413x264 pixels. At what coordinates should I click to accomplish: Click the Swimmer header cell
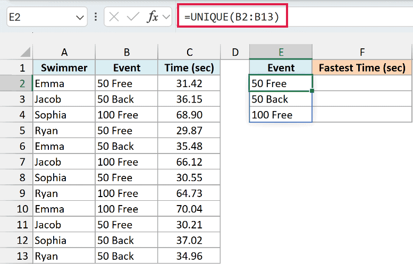(64, 67)
